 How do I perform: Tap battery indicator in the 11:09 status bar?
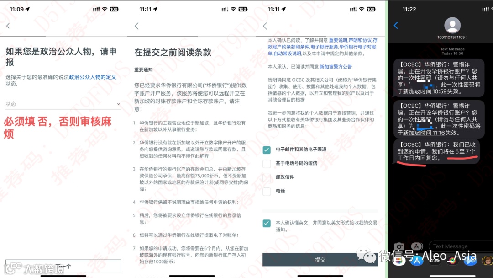(x=114, y=9)
